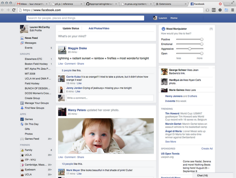Click George Scheer's ticker avatar
This screenshot has height=178, width=236.
[164, 72]
